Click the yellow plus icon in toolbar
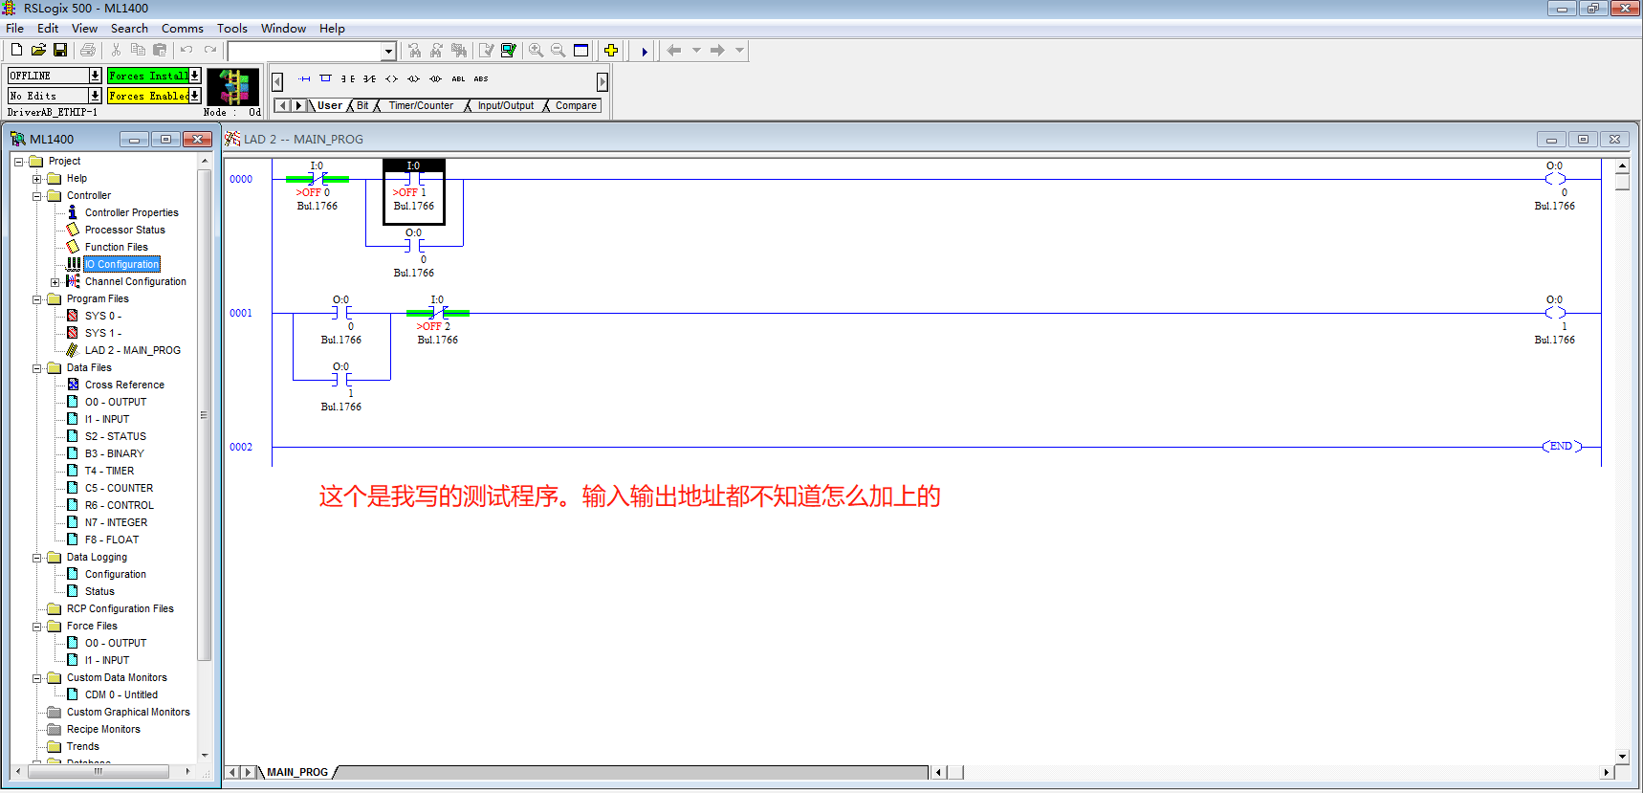This screenshot has width=1643, height=793. coord(611,51)
